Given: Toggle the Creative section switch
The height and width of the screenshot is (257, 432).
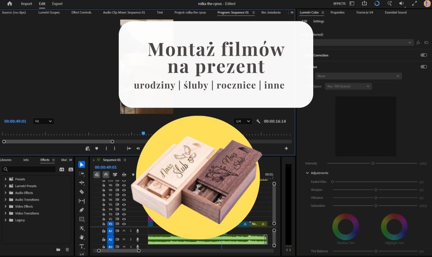Looking at the screenshot, I should (424, 66).
